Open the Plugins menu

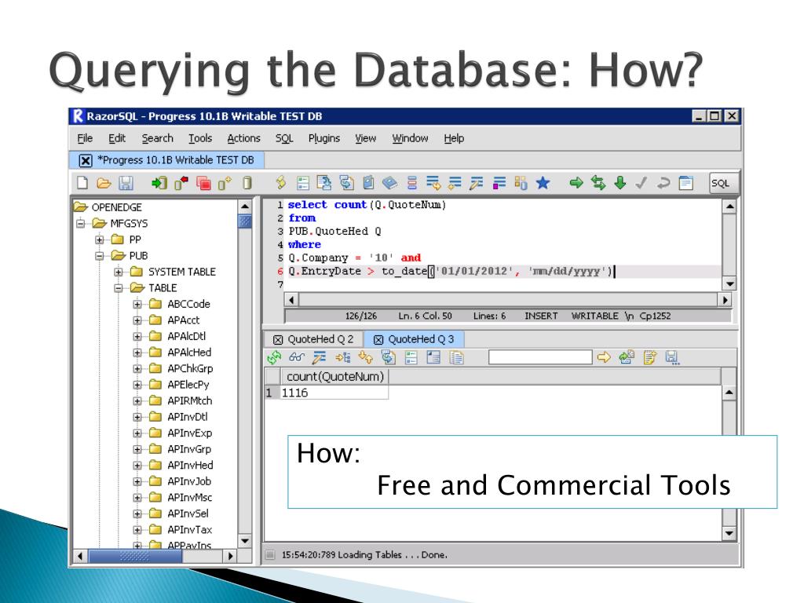(323, 138)
